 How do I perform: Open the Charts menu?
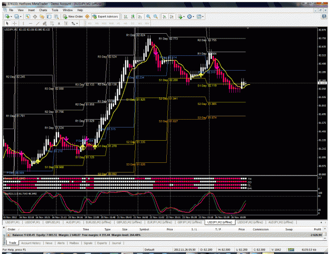[x=43, y=10]
